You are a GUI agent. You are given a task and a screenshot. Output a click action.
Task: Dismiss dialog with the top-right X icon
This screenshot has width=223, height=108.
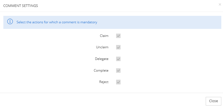point(220,4)
